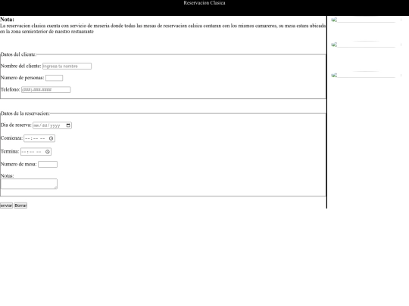Click the Datos del cliente legend
This screenshot has height=306, width=409.
click(18, 54)
